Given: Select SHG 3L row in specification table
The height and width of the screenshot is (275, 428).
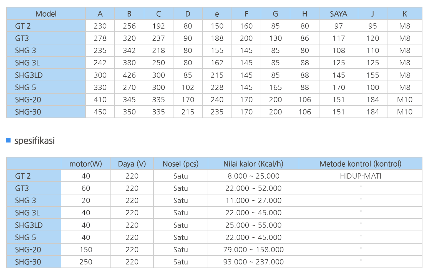Looking at the screenshot, I should click(x=214, y=212).
